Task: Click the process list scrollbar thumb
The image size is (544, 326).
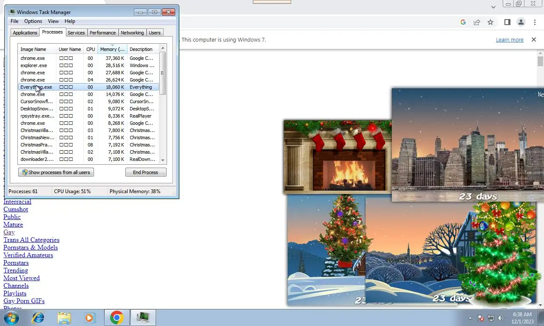Action: [x=162, y=73]
